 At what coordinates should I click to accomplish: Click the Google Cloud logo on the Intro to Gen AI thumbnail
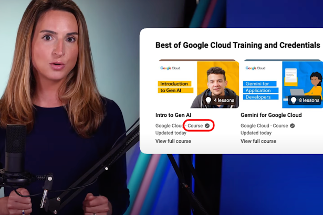[170, 68]
